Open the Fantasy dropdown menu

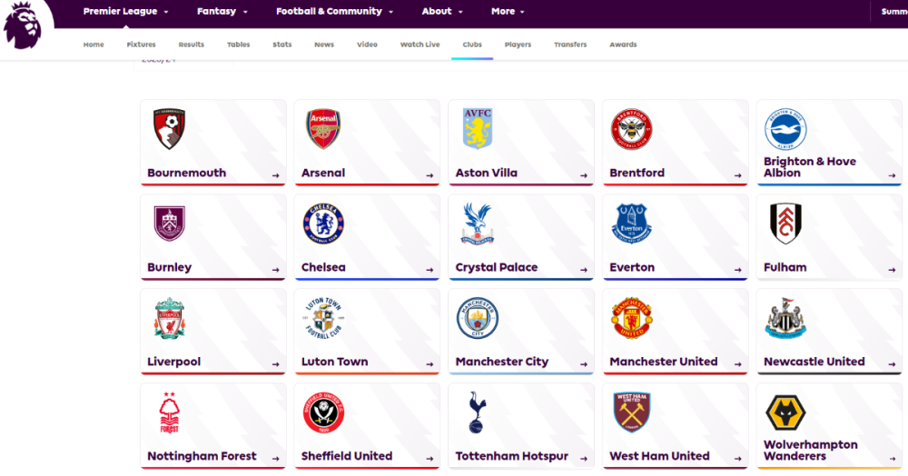pos(222,12)
